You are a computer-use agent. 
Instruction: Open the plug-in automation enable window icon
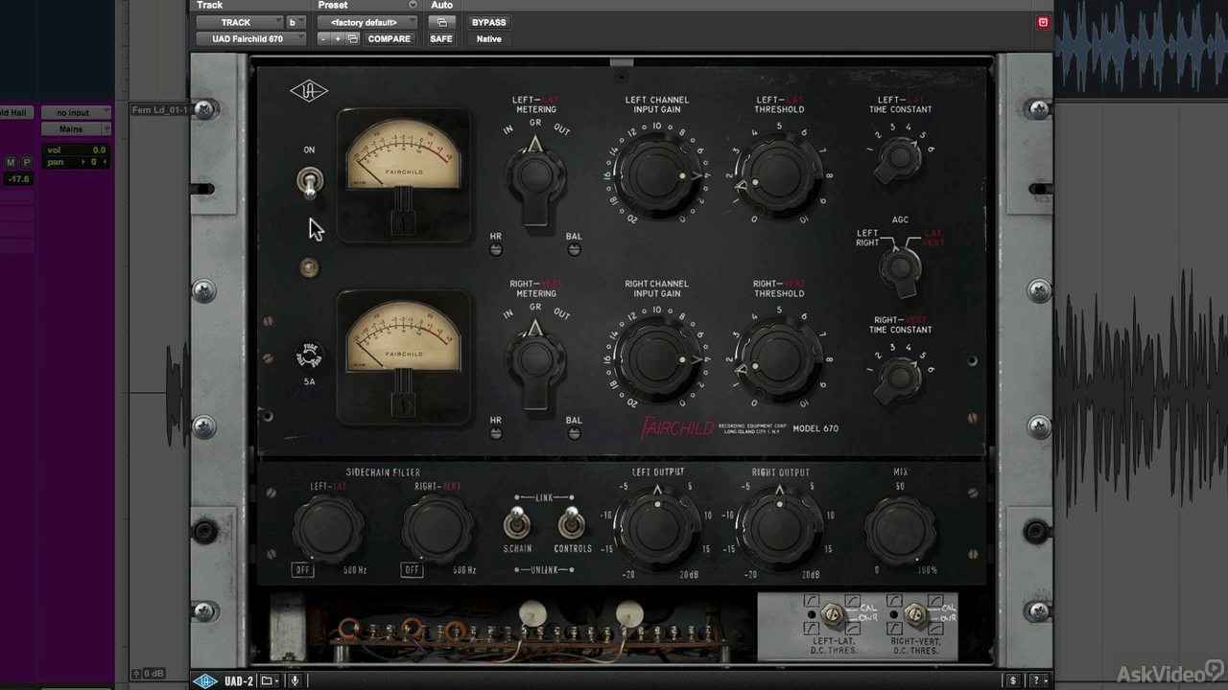point(441,22)
